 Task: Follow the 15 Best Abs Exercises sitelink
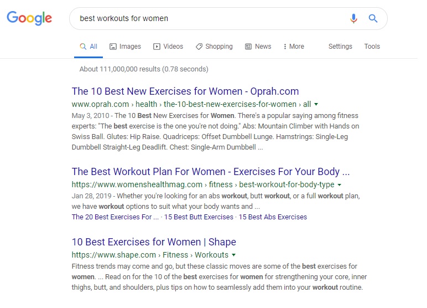pos(273,217)
